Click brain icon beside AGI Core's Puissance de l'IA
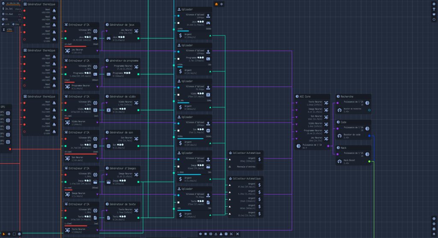Screen dimensions: 438x238 click(x=298, y=146)
